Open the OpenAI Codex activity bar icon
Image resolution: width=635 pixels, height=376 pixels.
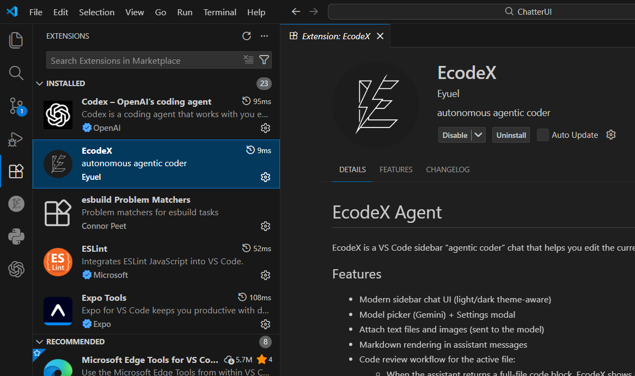point(16,269)
